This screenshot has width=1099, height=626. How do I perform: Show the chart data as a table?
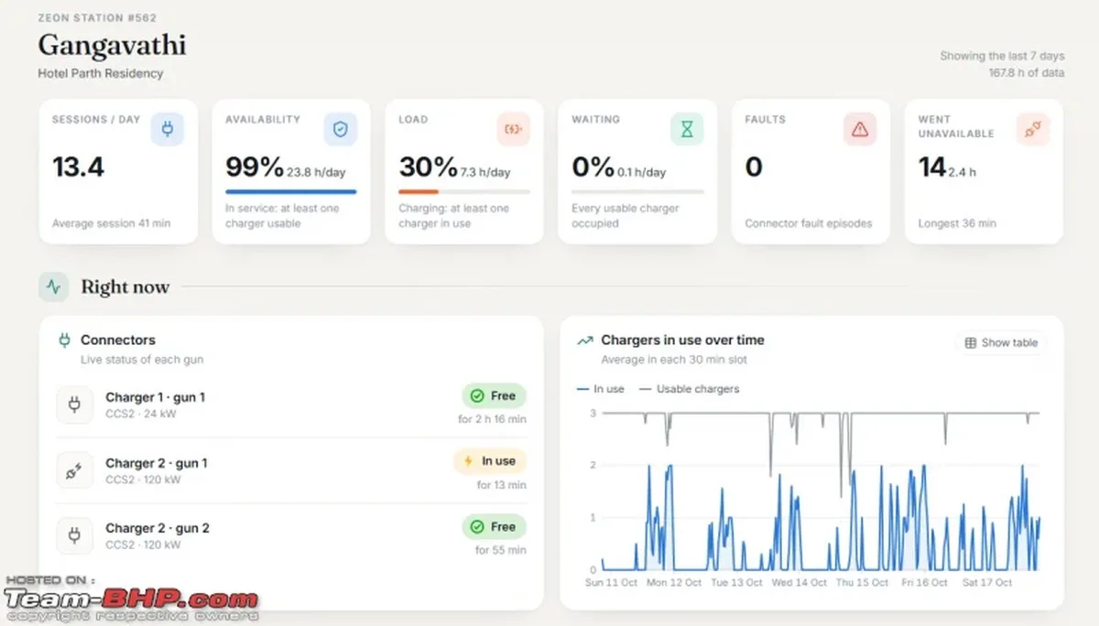click(x=1001, y=343)
